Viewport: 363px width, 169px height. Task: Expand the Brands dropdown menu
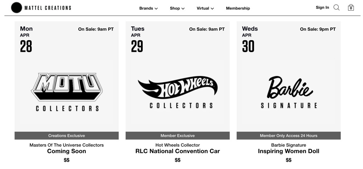(148, 8)
